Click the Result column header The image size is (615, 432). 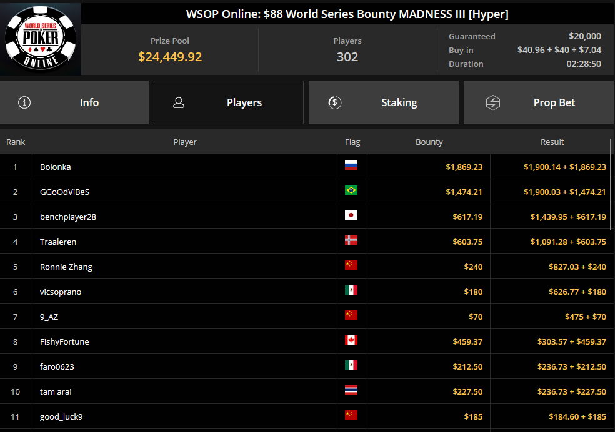(x=552, y=142)
